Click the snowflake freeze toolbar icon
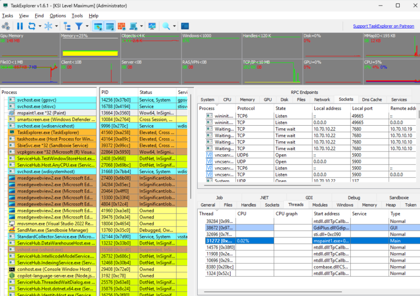420x296 pixels. click(x=48, y=26)
